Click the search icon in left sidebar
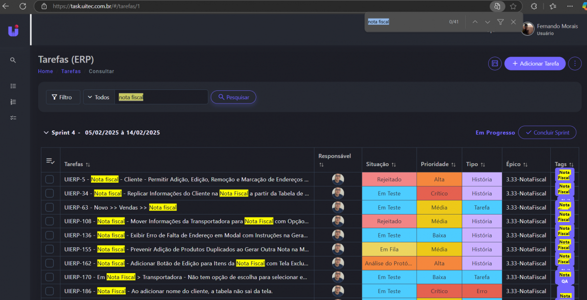Screen dimensions: 587x300 [13, 60]
